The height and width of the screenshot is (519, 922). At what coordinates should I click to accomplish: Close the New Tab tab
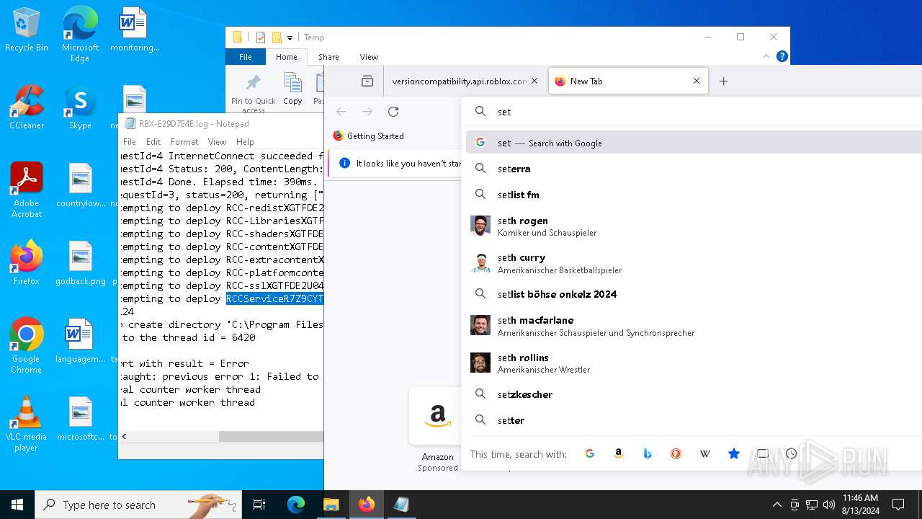click(697, 81)
